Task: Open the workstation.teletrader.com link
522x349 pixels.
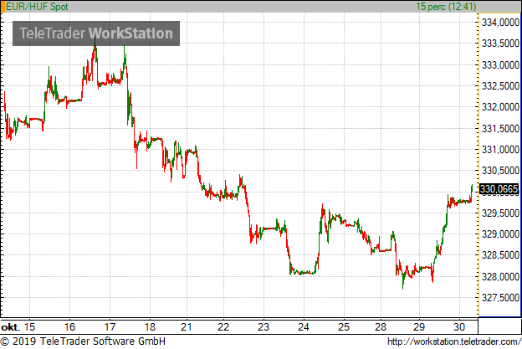Action: [x=454, y=341]
